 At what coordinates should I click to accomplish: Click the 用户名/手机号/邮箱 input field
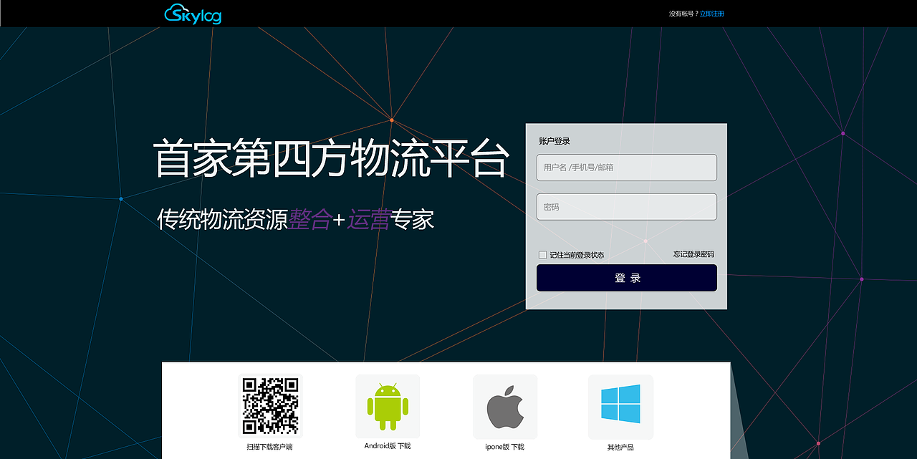626,167
